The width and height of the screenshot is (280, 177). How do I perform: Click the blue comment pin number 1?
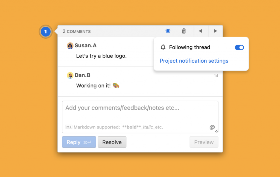tap(46, 32)
